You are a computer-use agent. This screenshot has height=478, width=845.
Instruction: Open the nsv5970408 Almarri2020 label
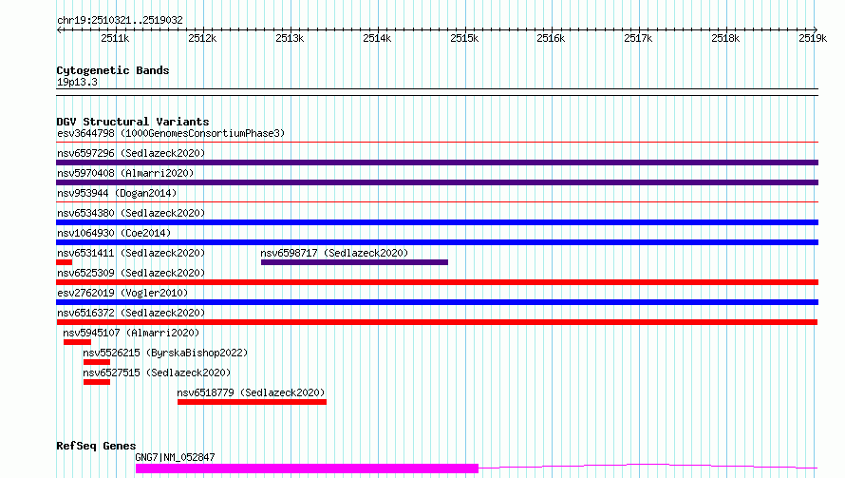tap(125, 173)
